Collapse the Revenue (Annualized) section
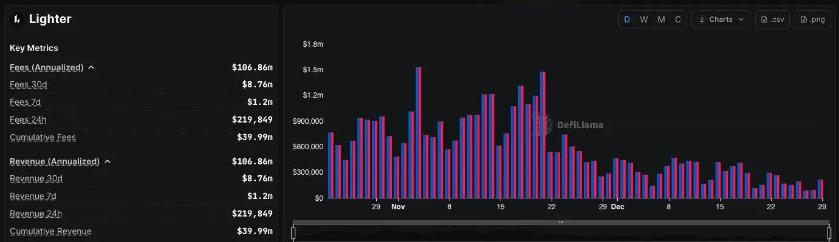 [108, 161]
